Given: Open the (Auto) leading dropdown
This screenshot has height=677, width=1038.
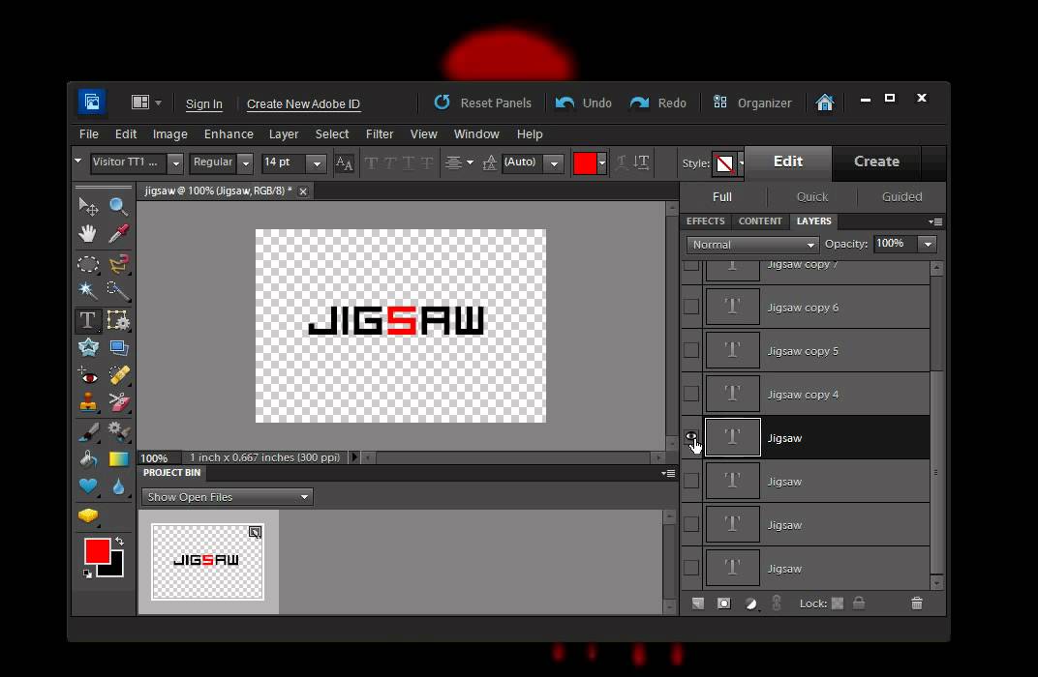Looking at the screenshot, I should 554,162.
